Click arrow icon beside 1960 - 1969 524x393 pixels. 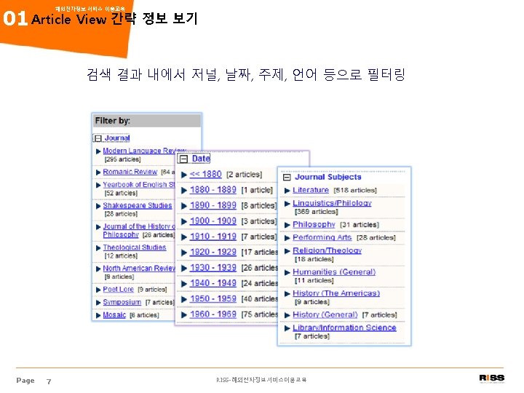tap(184, 315)
